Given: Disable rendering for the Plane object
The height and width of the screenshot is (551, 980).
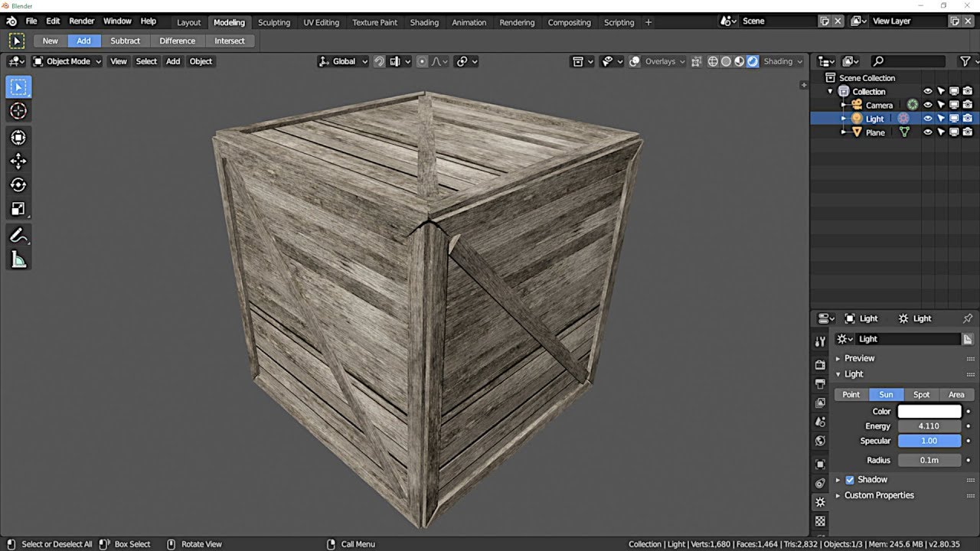Looking at the screenshot, I should pyautogui.click(x=968, y=132).
